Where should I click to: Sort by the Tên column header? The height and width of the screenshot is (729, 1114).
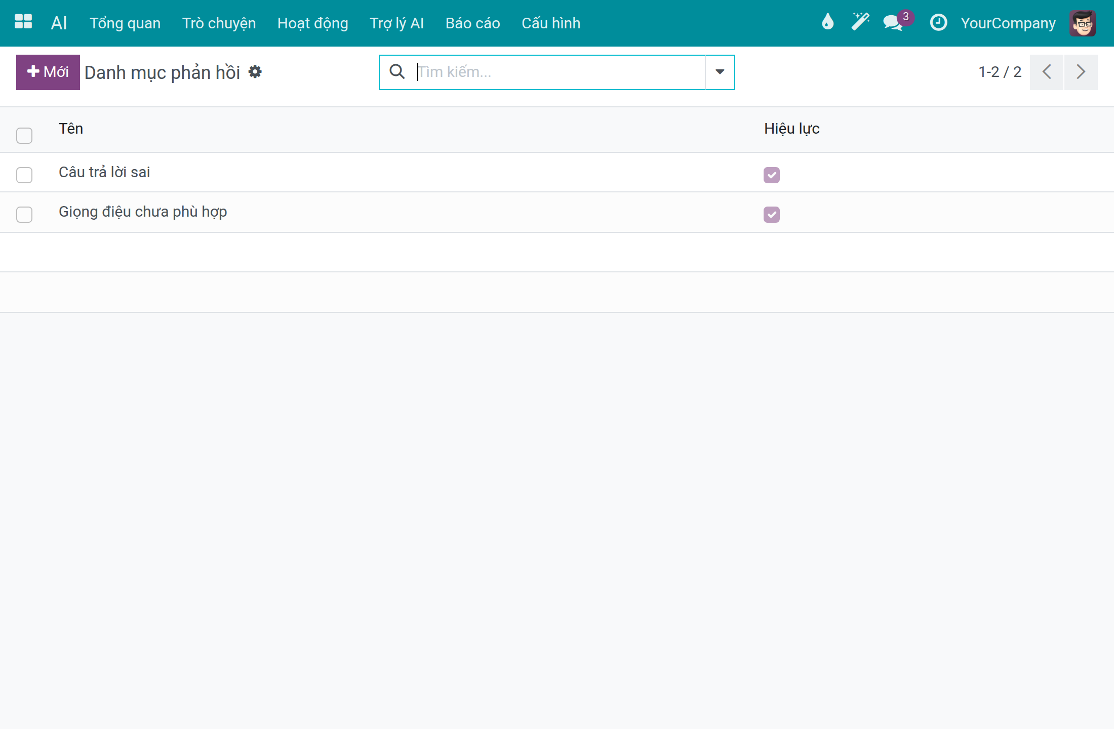71,129
